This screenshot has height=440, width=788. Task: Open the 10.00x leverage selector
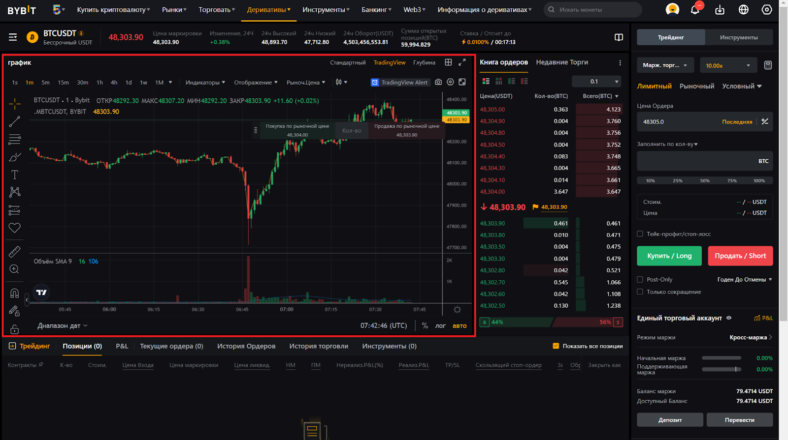728,65
